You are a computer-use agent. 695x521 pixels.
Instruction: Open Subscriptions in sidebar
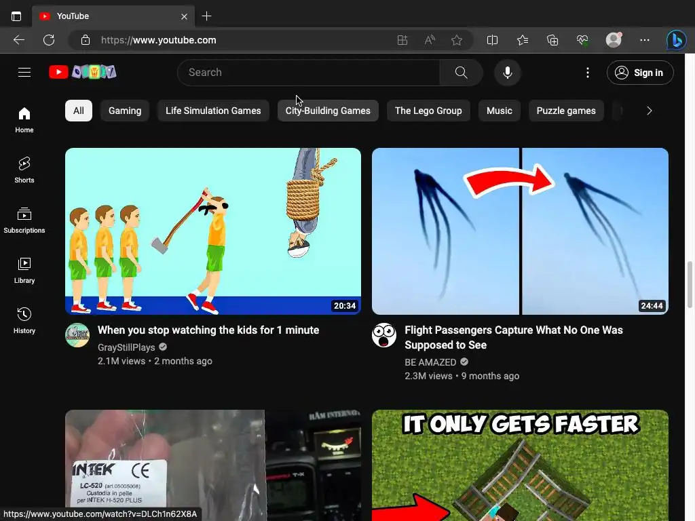[x=24, y=220]
